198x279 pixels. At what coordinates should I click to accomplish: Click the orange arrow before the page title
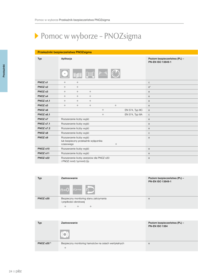[x=37, y=36]
